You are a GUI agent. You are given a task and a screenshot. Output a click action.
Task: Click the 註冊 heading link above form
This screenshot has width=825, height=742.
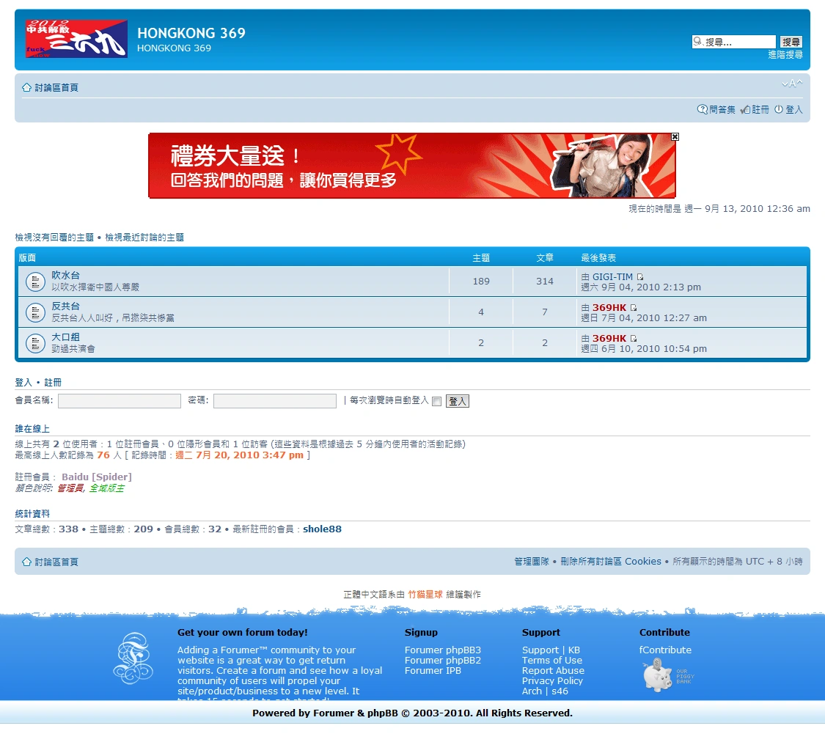click(53, 383)
